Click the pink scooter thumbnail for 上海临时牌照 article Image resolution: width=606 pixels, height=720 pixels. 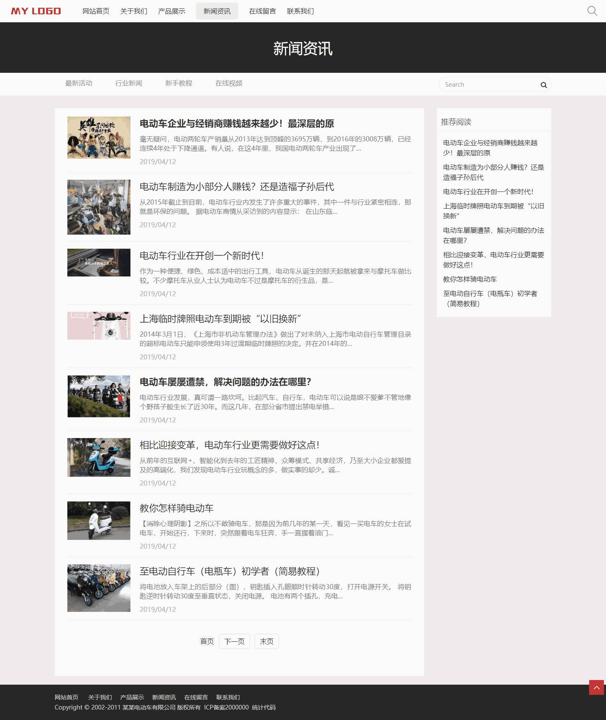coord(99,326)
